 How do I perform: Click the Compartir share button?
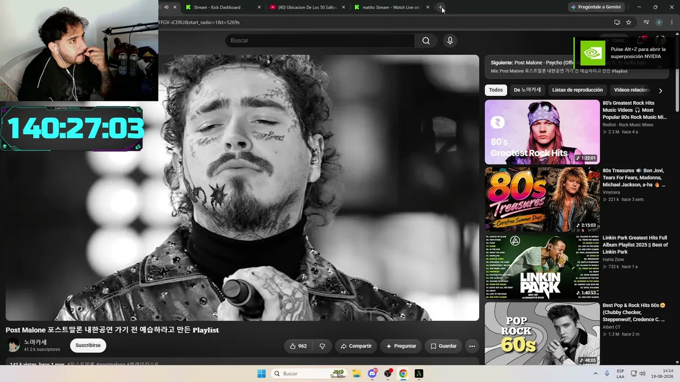pos(356,346)
